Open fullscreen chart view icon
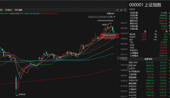This screenshot has width=170, height=98. 125,10
